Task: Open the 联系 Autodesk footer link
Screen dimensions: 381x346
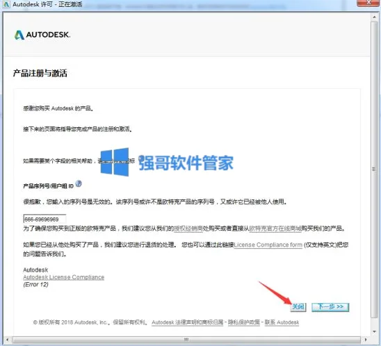Action: (282, 322)
